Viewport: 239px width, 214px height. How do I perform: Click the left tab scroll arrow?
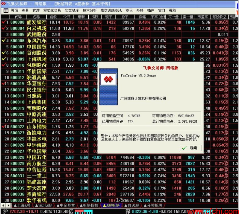coord(3,206)
